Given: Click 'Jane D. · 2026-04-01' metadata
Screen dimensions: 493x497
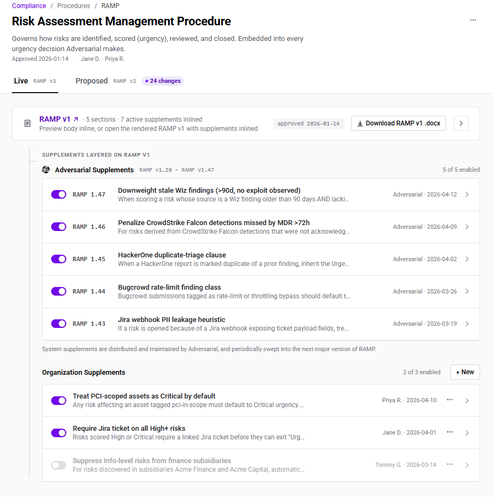Looking at the screenshot, I should (409, 433).
